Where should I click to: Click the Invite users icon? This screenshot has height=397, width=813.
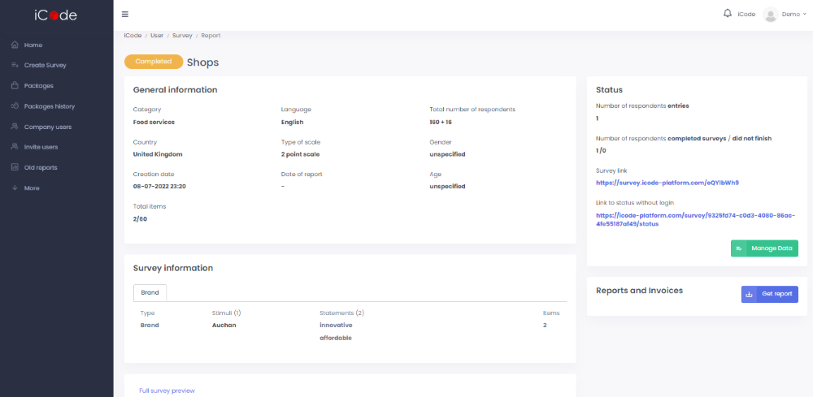(15, 147)
